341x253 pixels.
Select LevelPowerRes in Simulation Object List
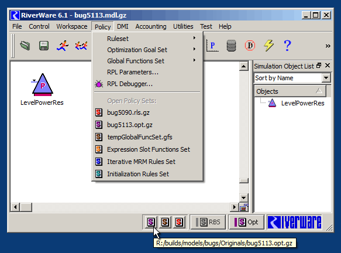click(x=302, y=103)
